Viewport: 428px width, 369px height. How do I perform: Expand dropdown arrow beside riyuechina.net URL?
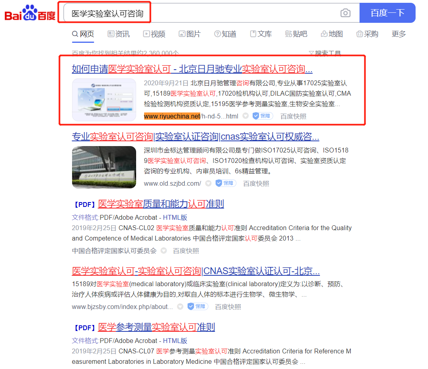[x=246, y=116]
